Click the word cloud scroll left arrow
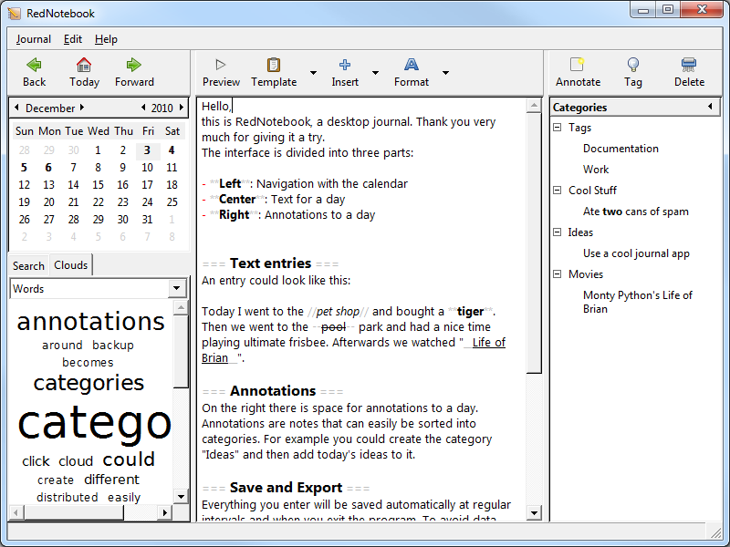This screenshot has height=547, width=730. pyautogui.click(x=16, y=512)
